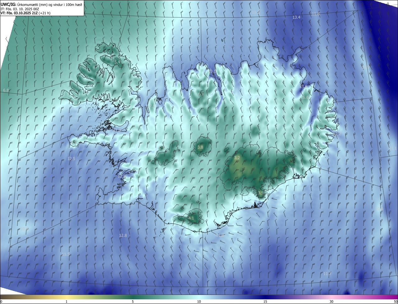Click the '3.8' value label on the glacier
398x304 pixels.
pyautogui.click(x=200, y=147)
